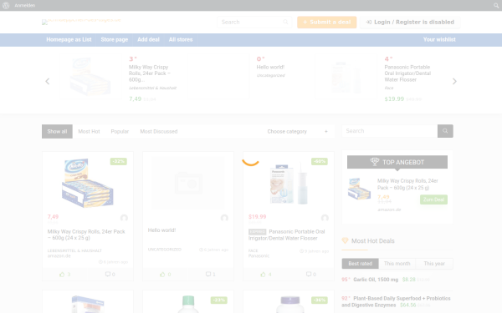Switch to This month tab
The width and height of the screenshot is (502, 313).
click(397, 264)
